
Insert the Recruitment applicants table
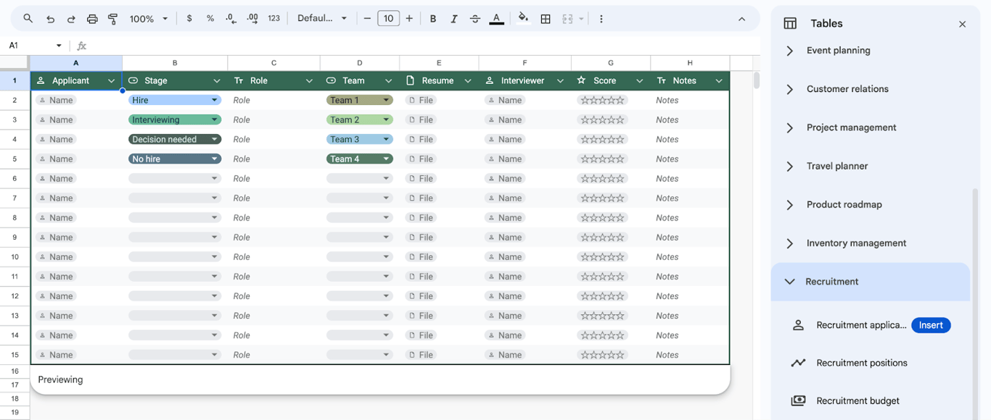pyautogui.click(x=931, y=325)
